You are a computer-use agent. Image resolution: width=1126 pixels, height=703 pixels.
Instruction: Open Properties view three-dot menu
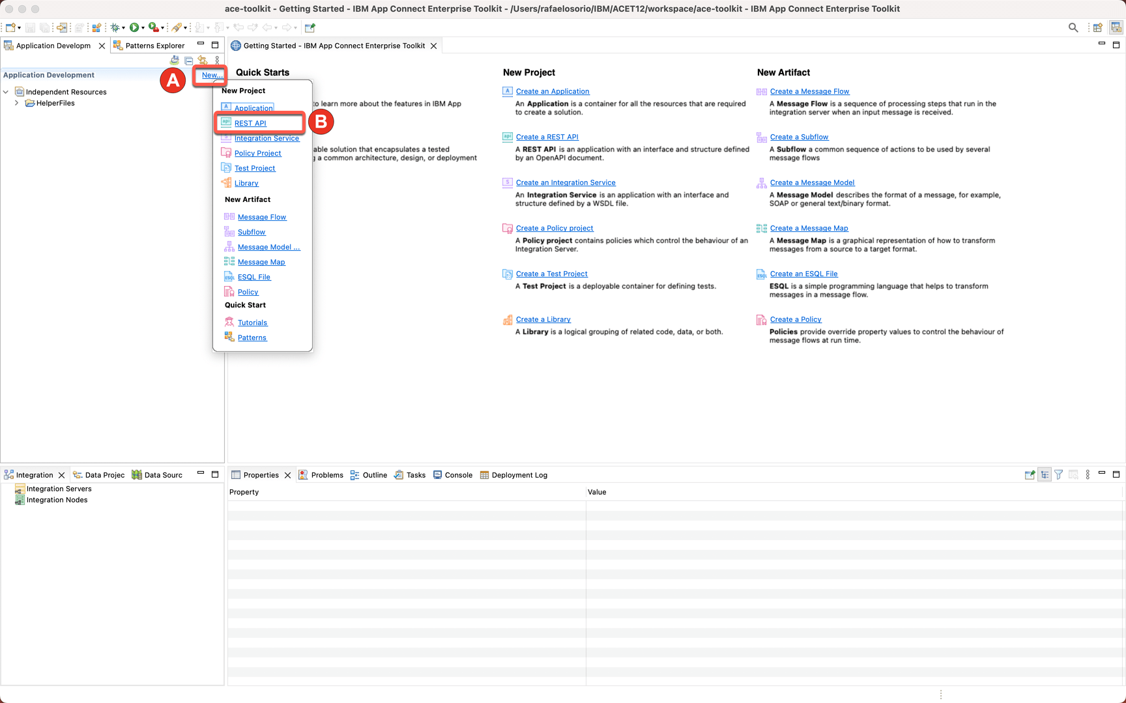[x=1088, y=475]
